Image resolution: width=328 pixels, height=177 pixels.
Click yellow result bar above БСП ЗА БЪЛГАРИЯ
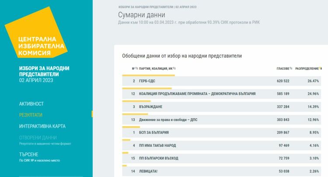click(131, 127)
